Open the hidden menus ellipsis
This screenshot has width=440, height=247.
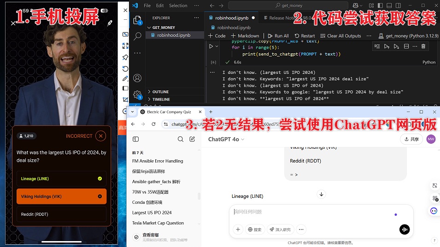tap(196, 6)
